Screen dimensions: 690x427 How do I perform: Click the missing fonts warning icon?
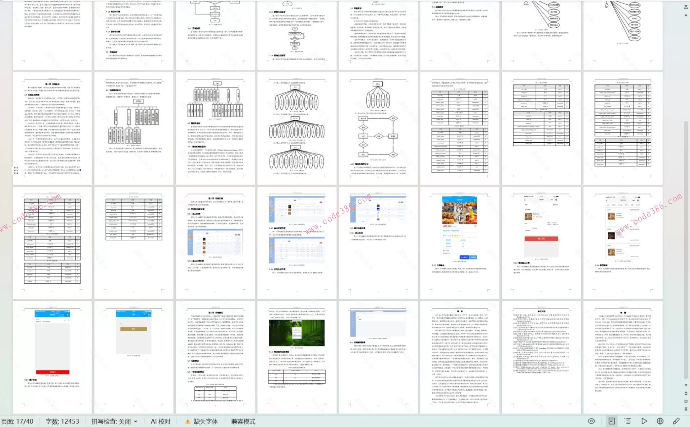[188, 421]
